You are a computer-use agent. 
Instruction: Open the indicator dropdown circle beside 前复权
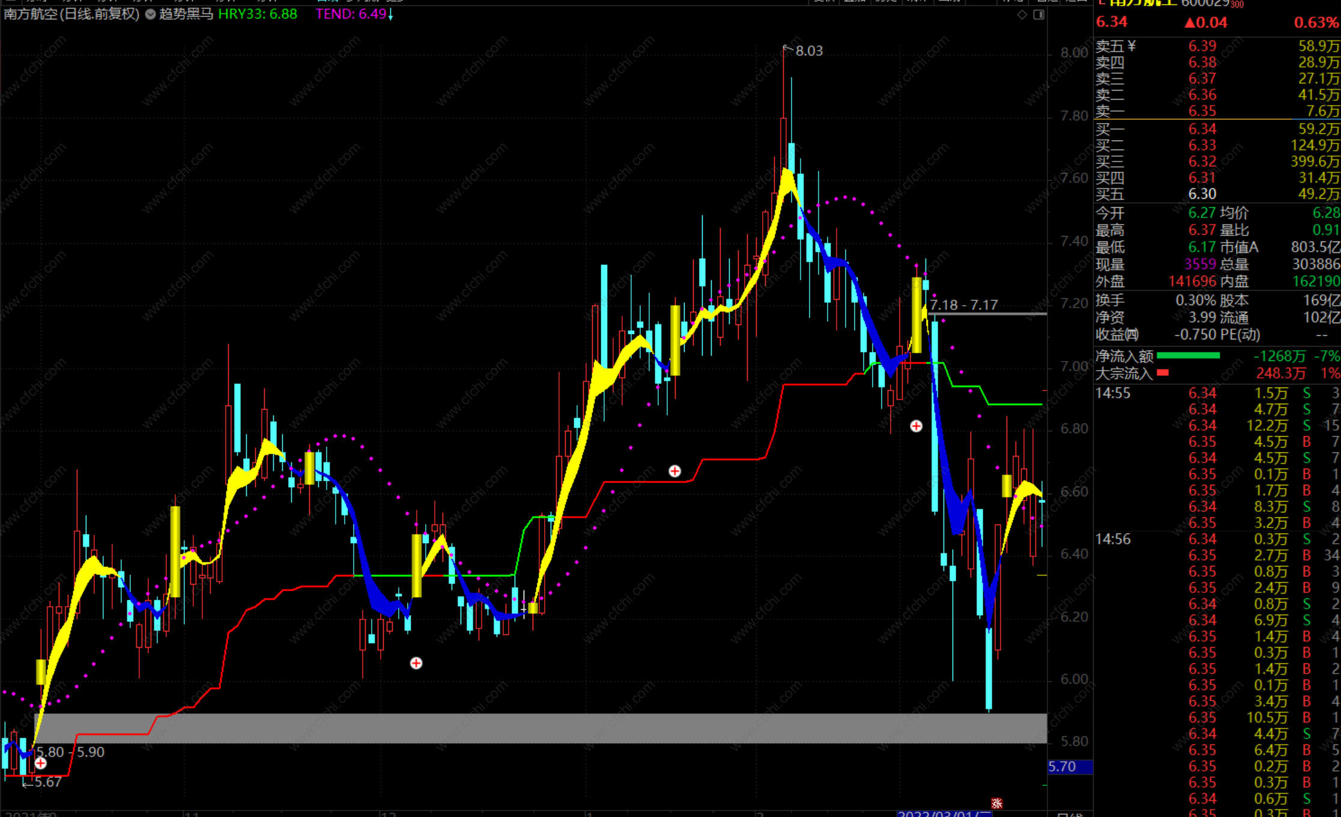(x=151, y=14)
